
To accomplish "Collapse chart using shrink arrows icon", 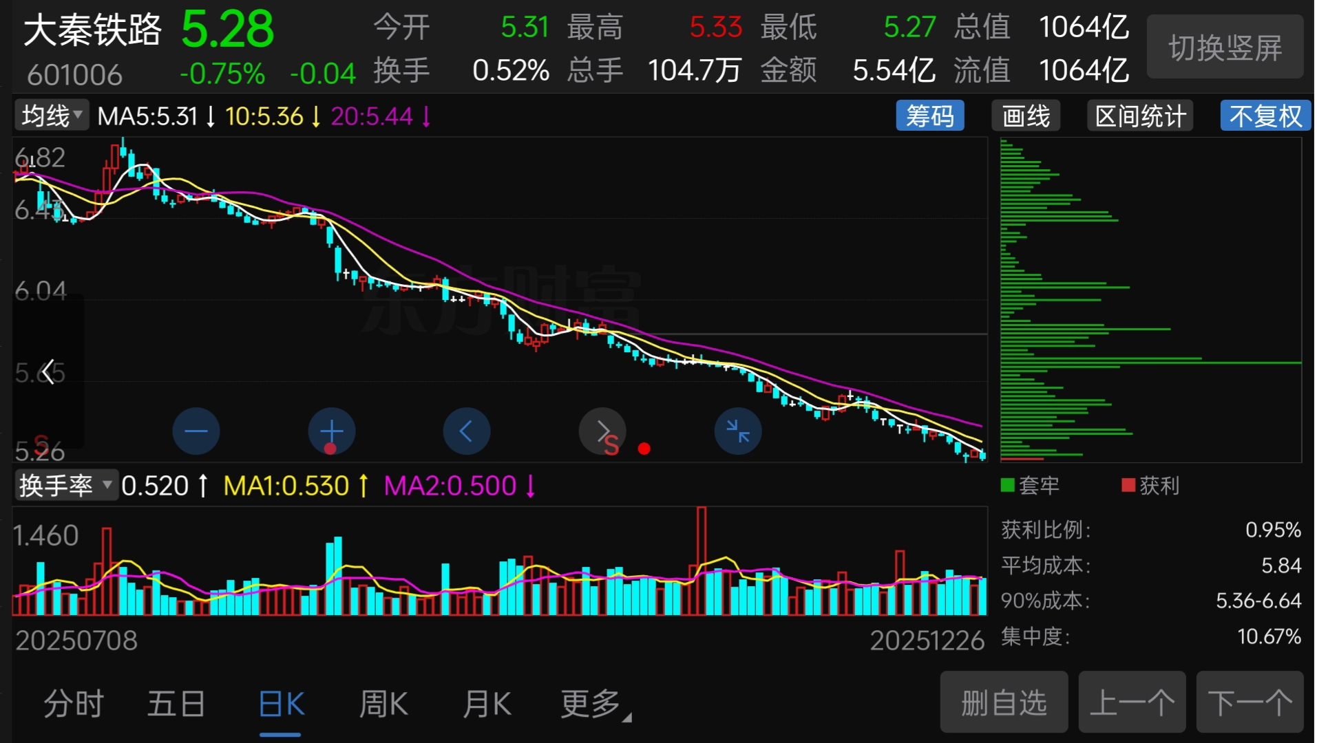I will click(x=738, y=431).
